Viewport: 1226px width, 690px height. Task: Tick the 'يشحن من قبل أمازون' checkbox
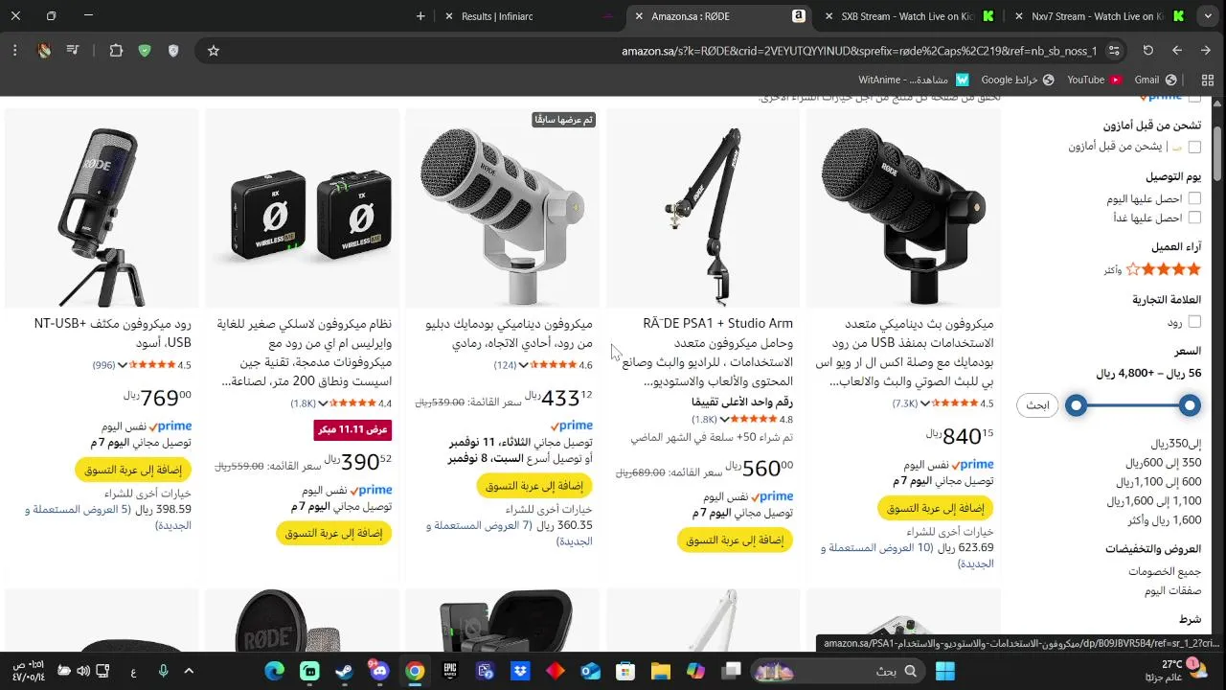pyautogui.click(x=1194, y=147)
